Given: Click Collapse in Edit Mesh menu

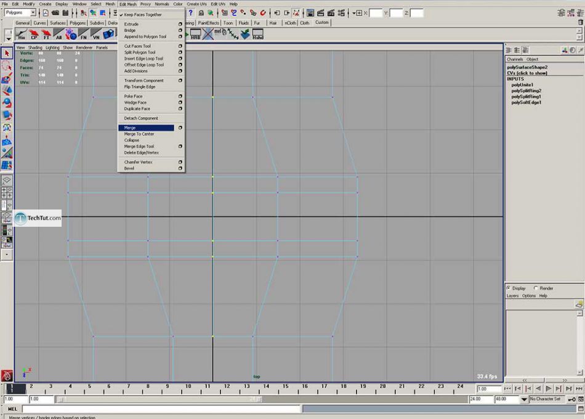Looking at the screenshot, I should click(132, 140).
